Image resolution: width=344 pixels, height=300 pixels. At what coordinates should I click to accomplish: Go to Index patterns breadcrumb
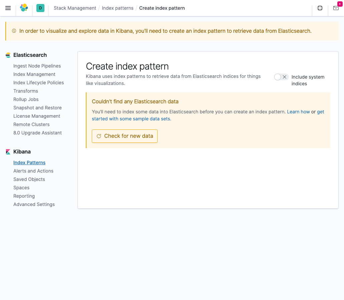pos(118,8)
